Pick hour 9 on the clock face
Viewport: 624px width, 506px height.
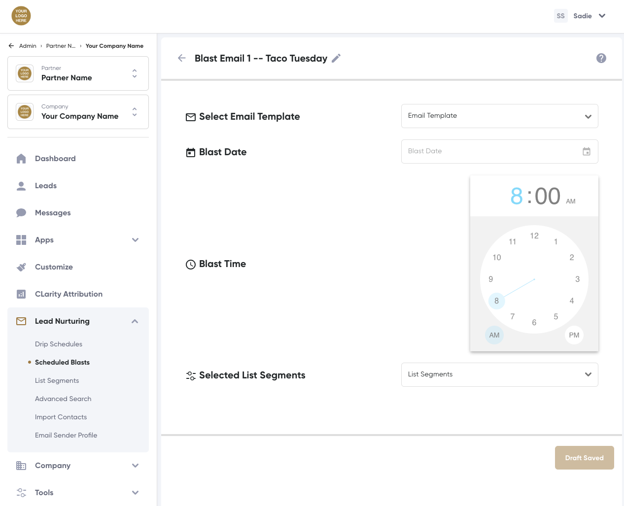point(491,279)
